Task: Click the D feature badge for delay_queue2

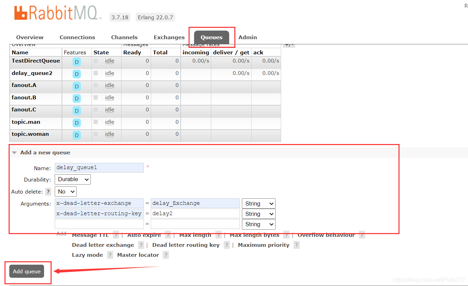Action: pos(77,74)
